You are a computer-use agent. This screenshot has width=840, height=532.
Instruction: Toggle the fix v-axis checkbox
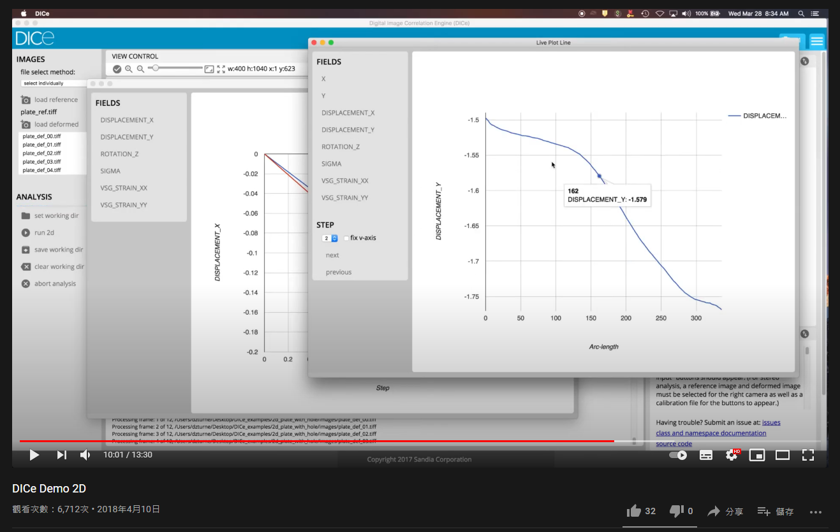[x=346, y=238]
